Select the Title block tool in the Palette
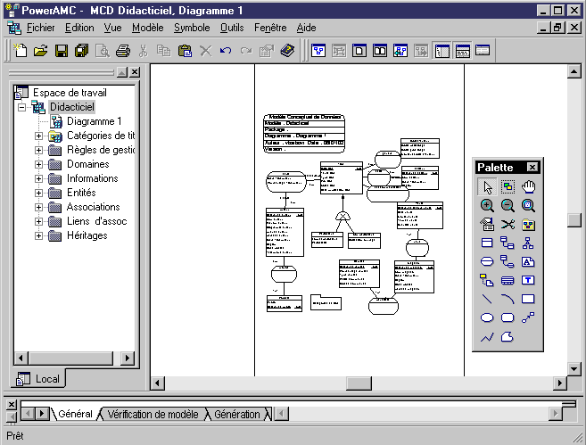Image resolution: width=586 pixels, height=445 pixels. coord(508,280)
